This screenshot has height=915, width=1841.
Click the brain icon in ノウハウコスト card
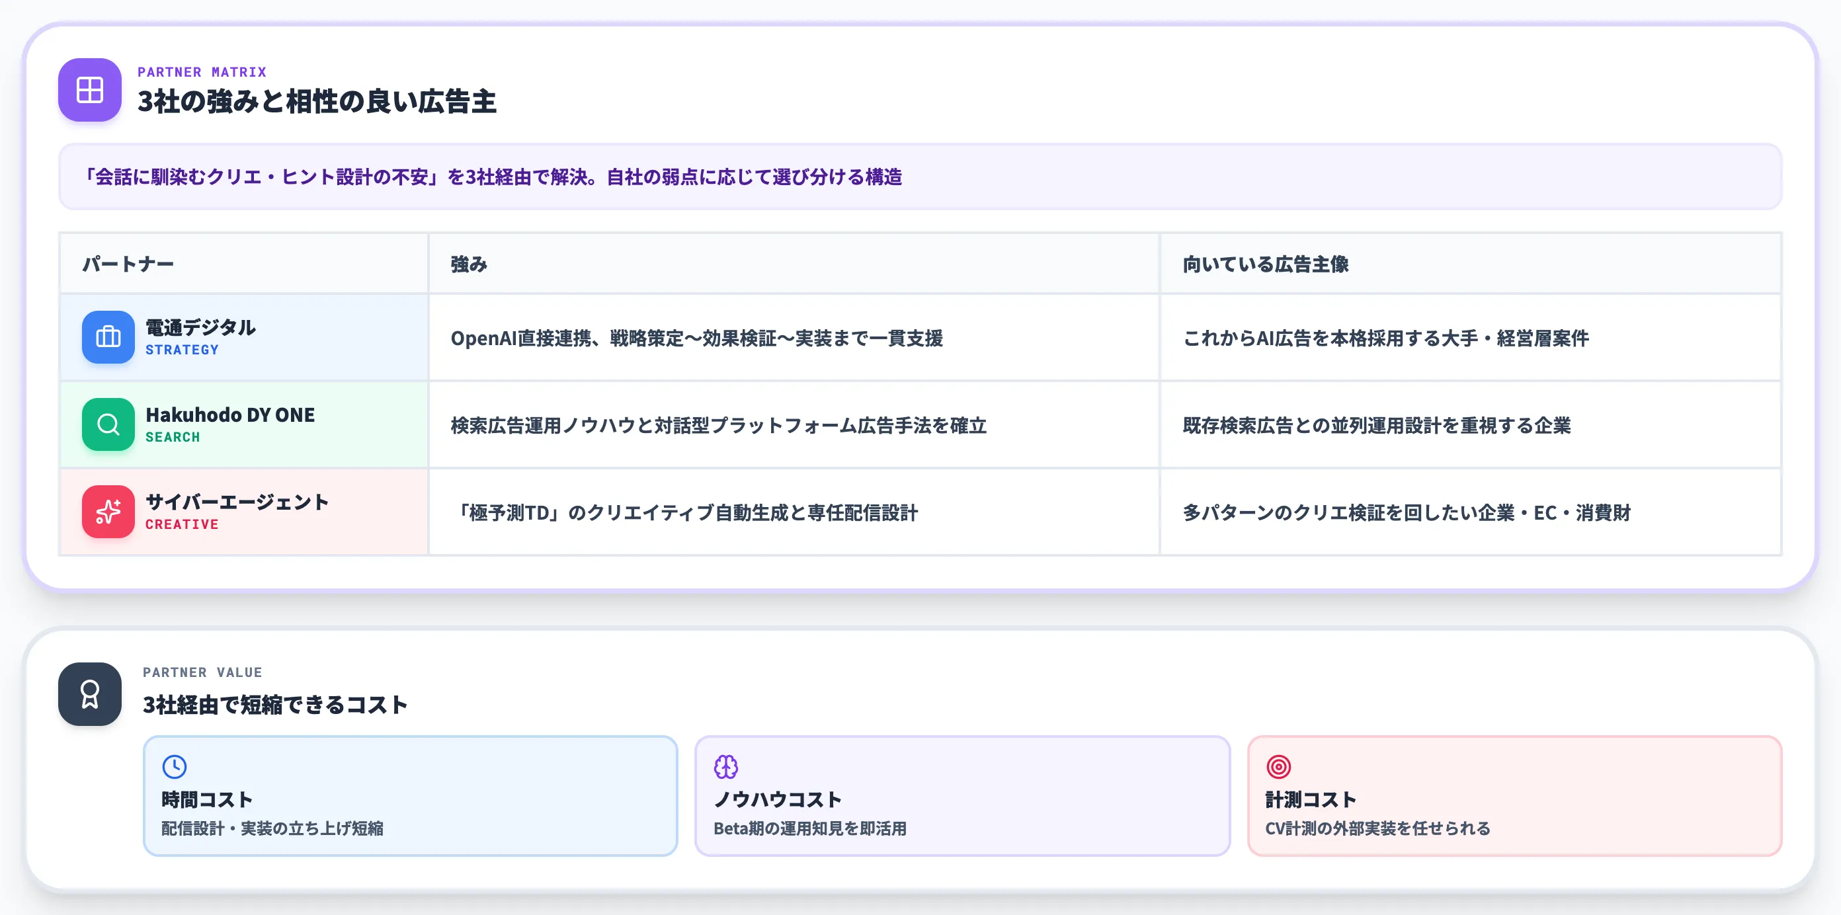pos(726,766)
